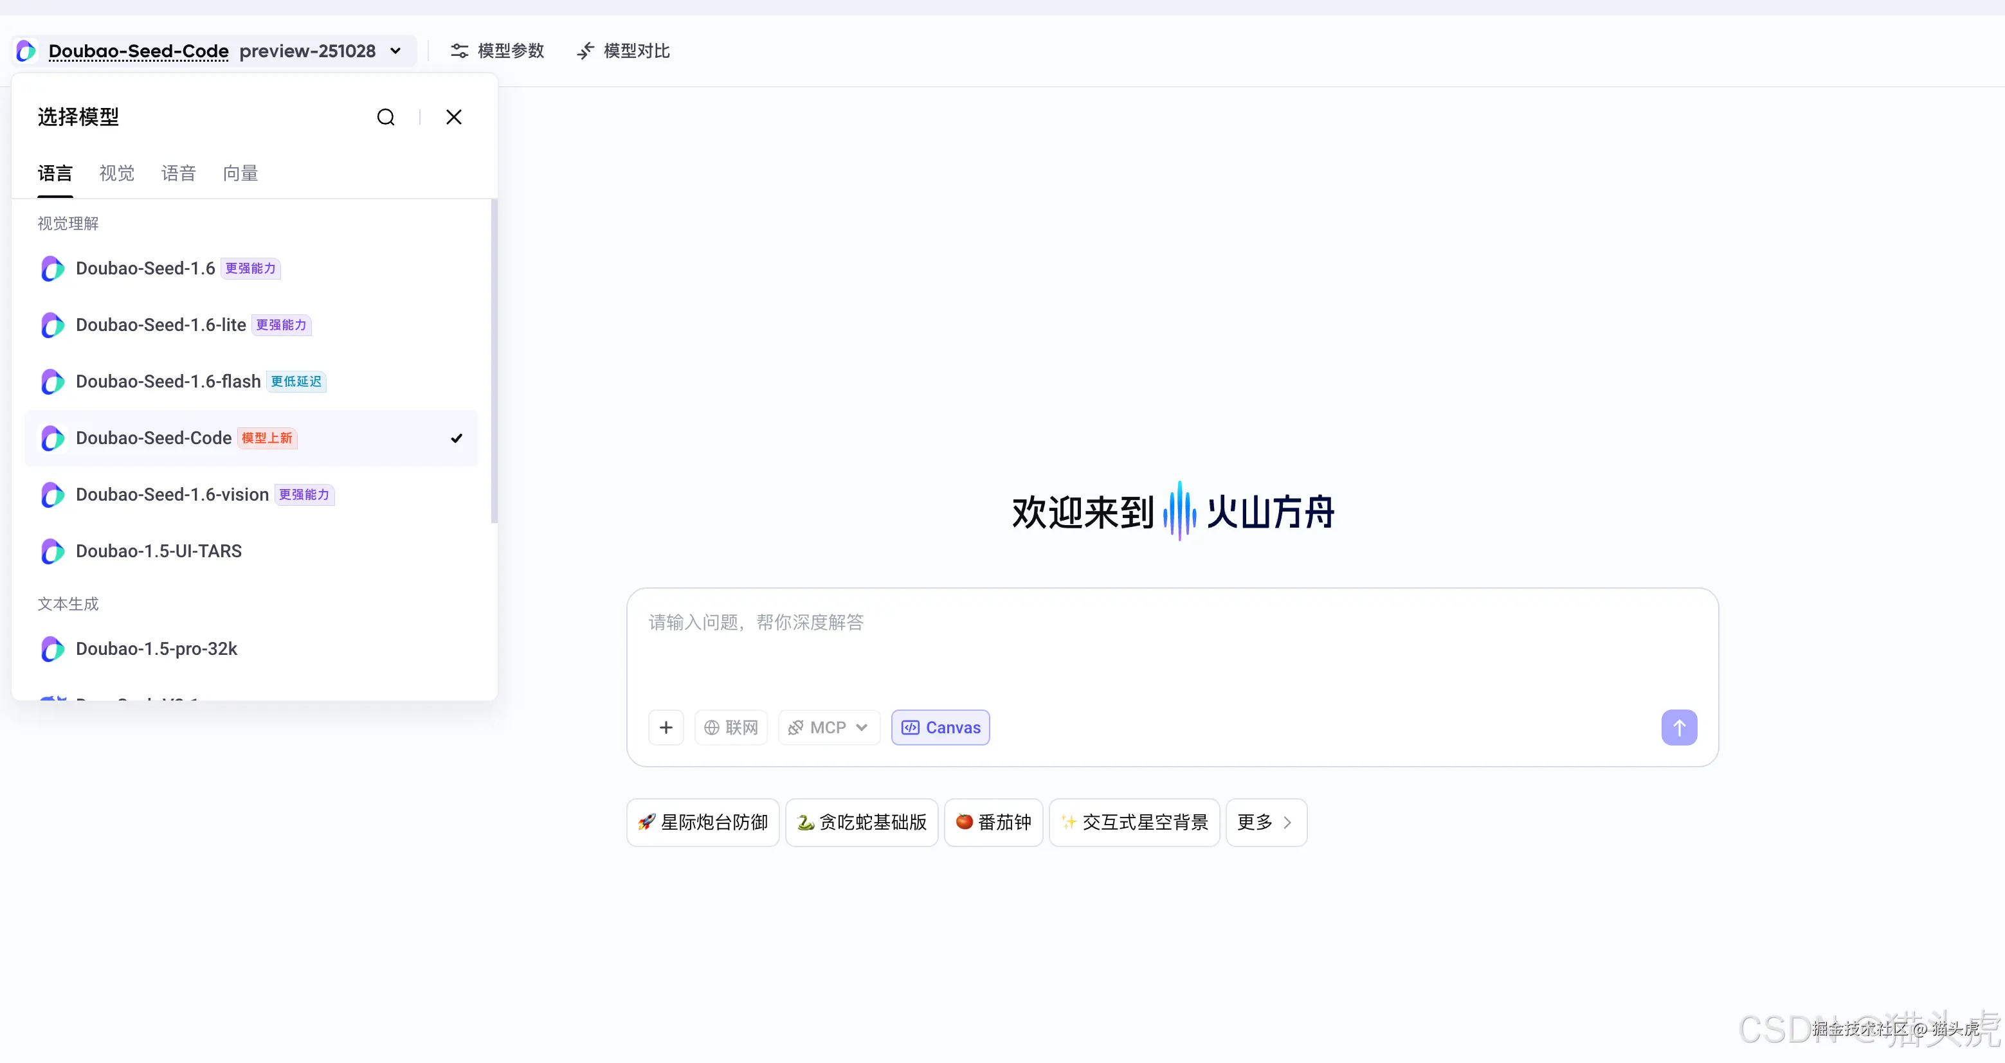Open the MCP dropdown
This screenshot has width=2005, height=1063.
click(828, 727)
